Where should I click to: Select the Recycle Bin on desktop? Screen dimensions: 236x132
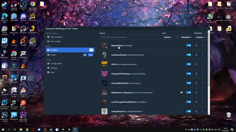[x=229, y=116]
